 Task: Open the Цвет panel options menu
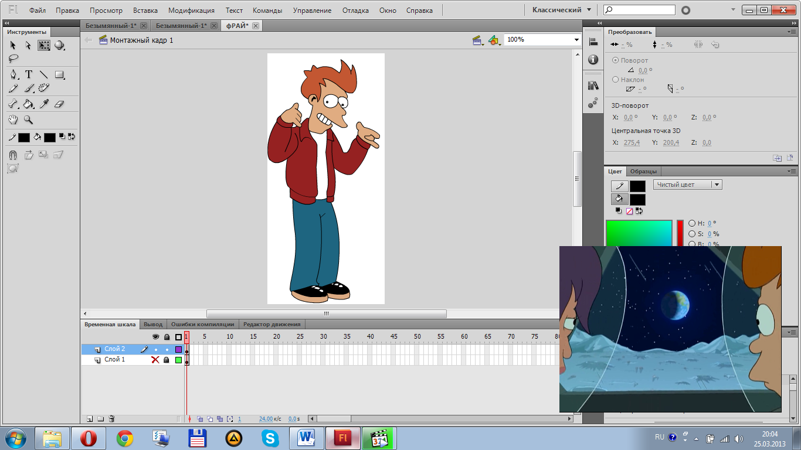click(x=792, y=171)
